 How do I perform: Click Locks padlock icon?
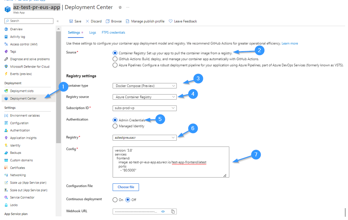pyautogui.click(x=6, y=205)
